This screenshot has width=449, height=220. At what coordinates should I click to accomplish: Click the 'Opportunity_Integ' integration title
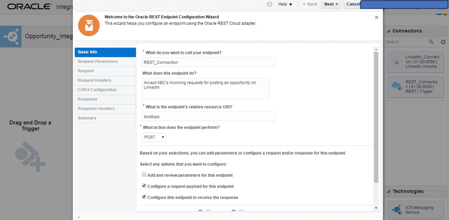[x=49, y=36]
